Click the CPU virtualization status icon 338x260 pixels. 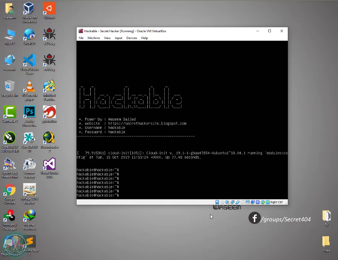point(257,202)
